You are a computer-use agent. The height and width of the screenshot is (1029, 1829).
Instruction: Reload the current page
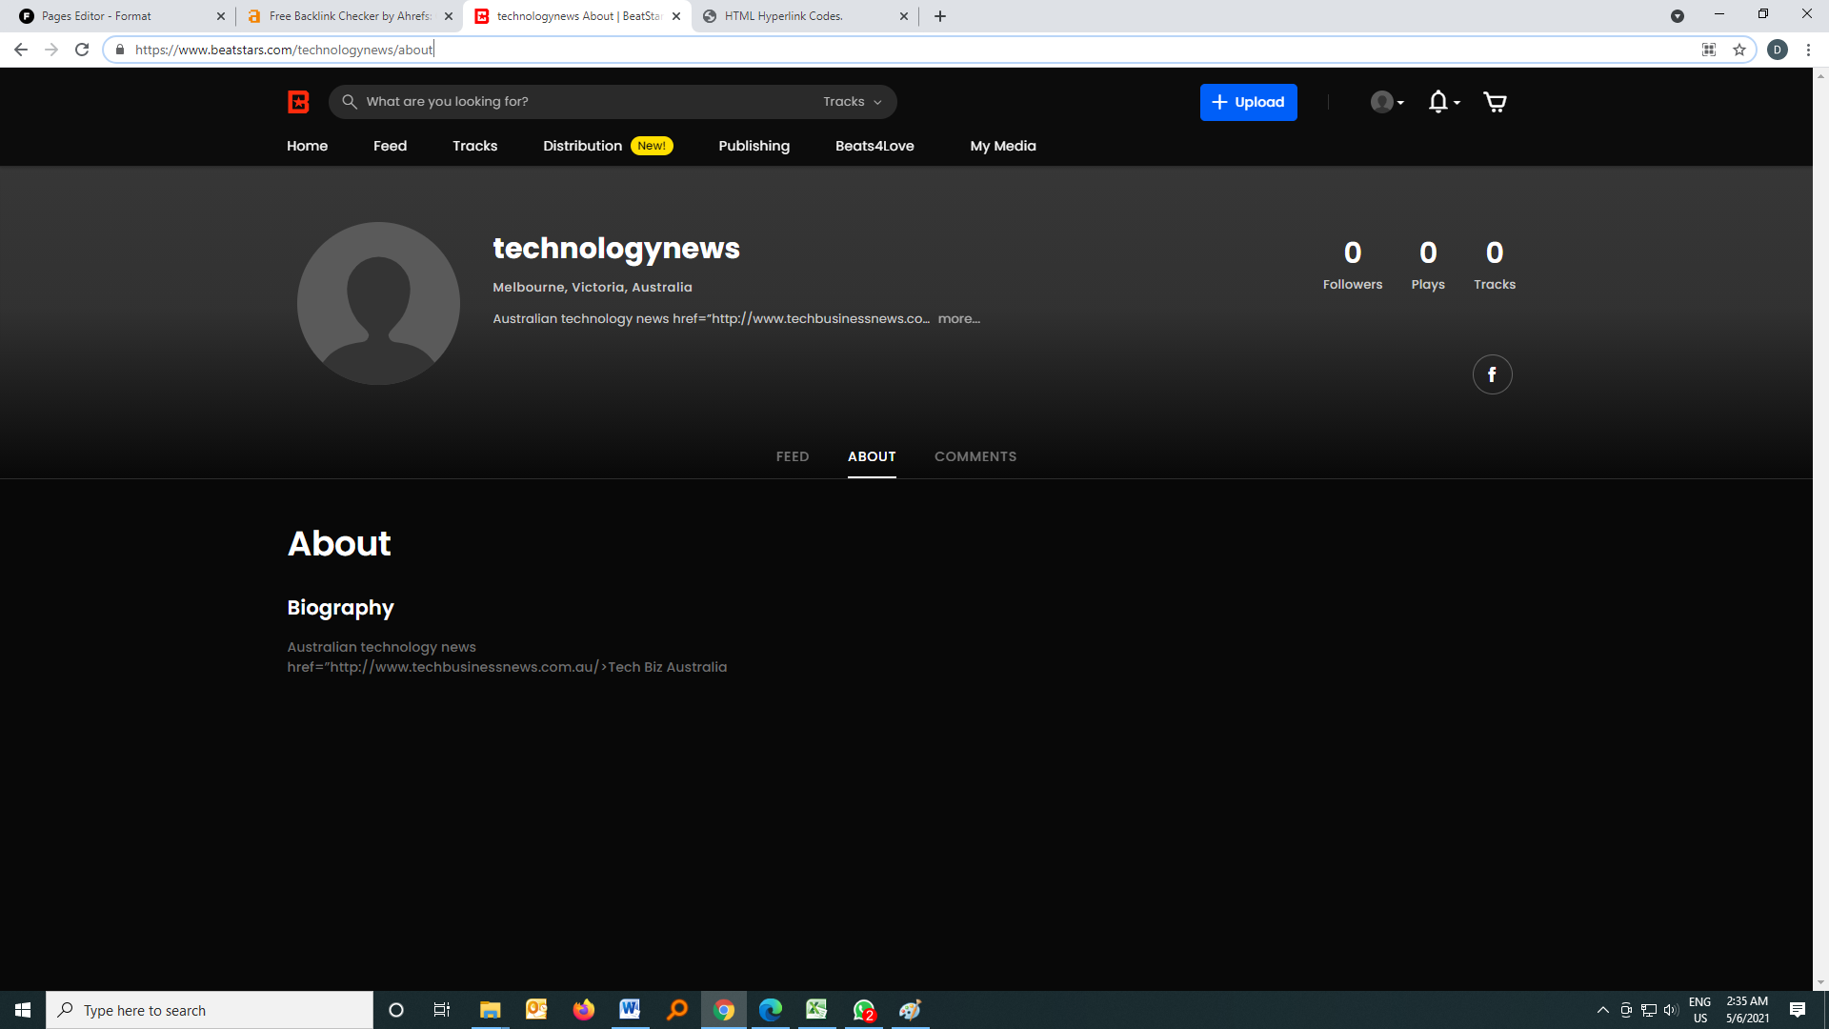[x=82, y=50]
